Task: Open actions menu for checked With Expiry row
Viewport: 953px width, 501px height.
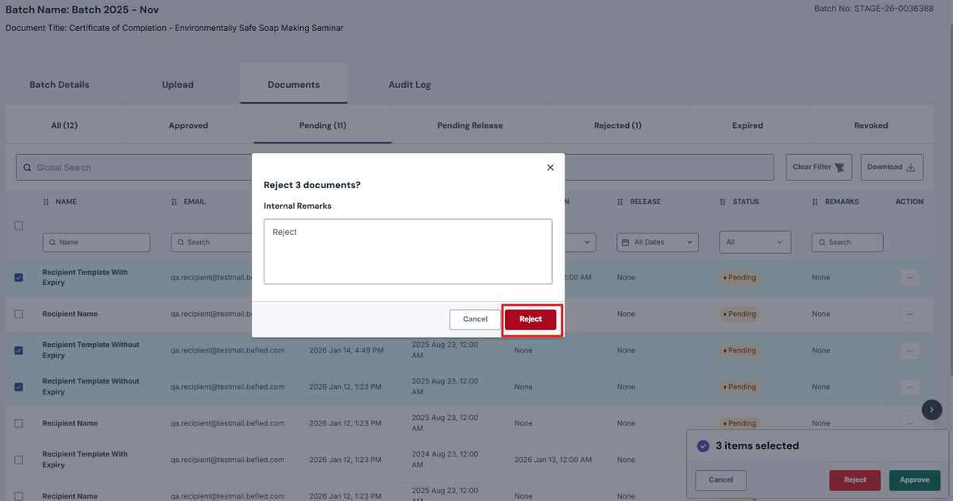Action: (909, 277)
